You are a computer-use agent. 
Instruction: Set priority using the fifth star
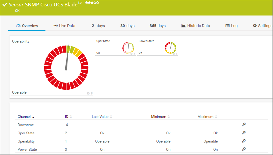tap(98, 2)
